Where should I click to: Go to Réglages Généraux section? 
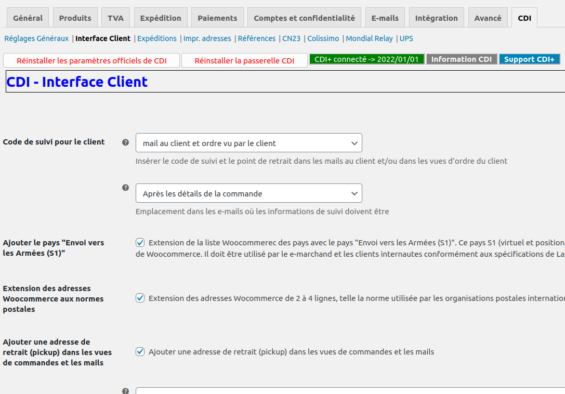[36, 38]
